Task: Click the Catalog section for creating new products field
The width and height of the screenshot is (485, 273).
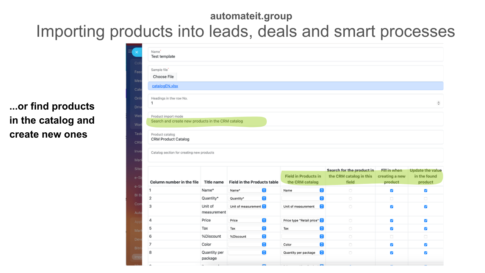Action: pos(295,155)
